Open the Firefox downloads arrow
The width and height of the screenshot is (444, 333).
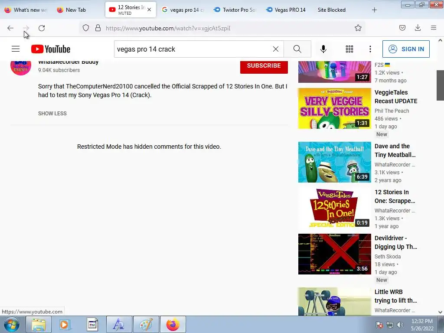(x=418, y=28)
